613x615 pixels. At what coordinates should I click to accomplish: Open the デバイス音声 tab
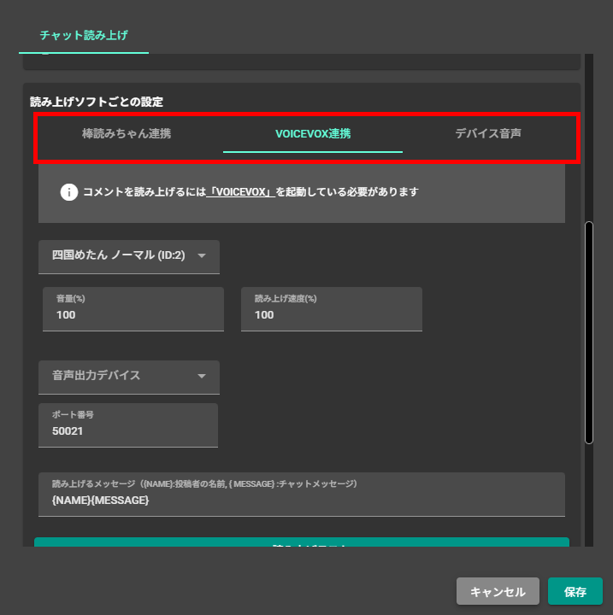pos(488,134)
